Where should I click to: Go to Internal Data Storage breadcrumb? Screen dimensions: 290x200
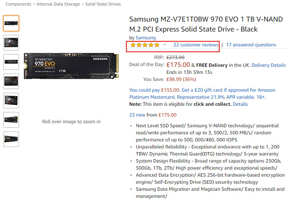pyautogui.click(x=58, y=4)
